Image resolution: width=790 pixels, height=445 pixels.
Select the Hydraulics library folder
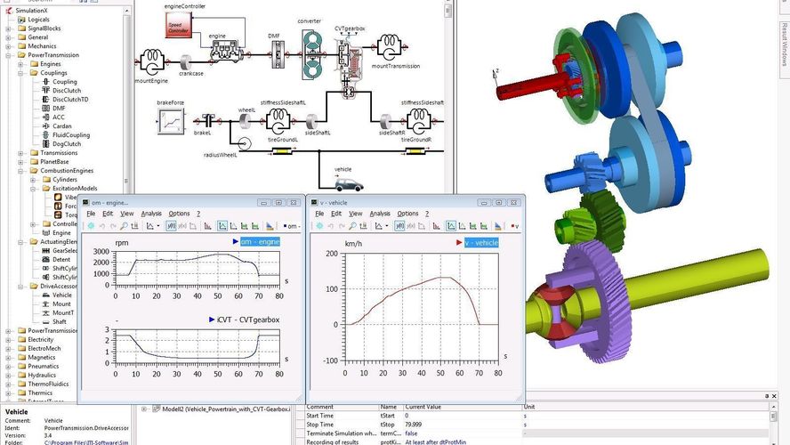(x=42, y=375)
